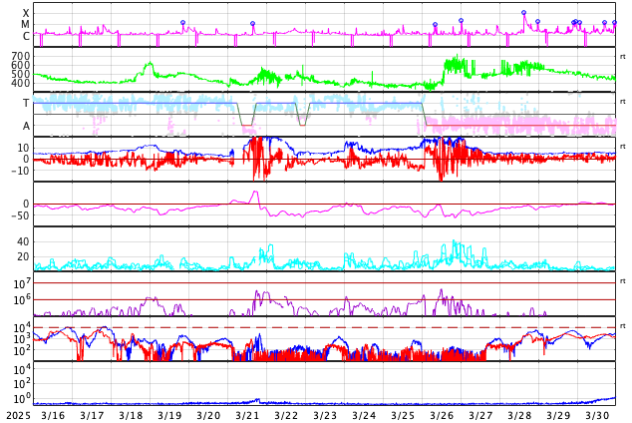Screen dimensions: 632x423
Task: Click the -10 tick label on the red-blue panel
Action: pyautogui.click(x=20, y=171)
